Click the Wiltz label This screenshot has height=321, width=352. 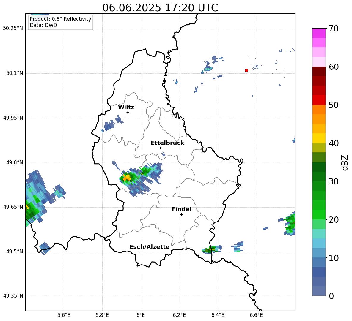coord(126,107)
